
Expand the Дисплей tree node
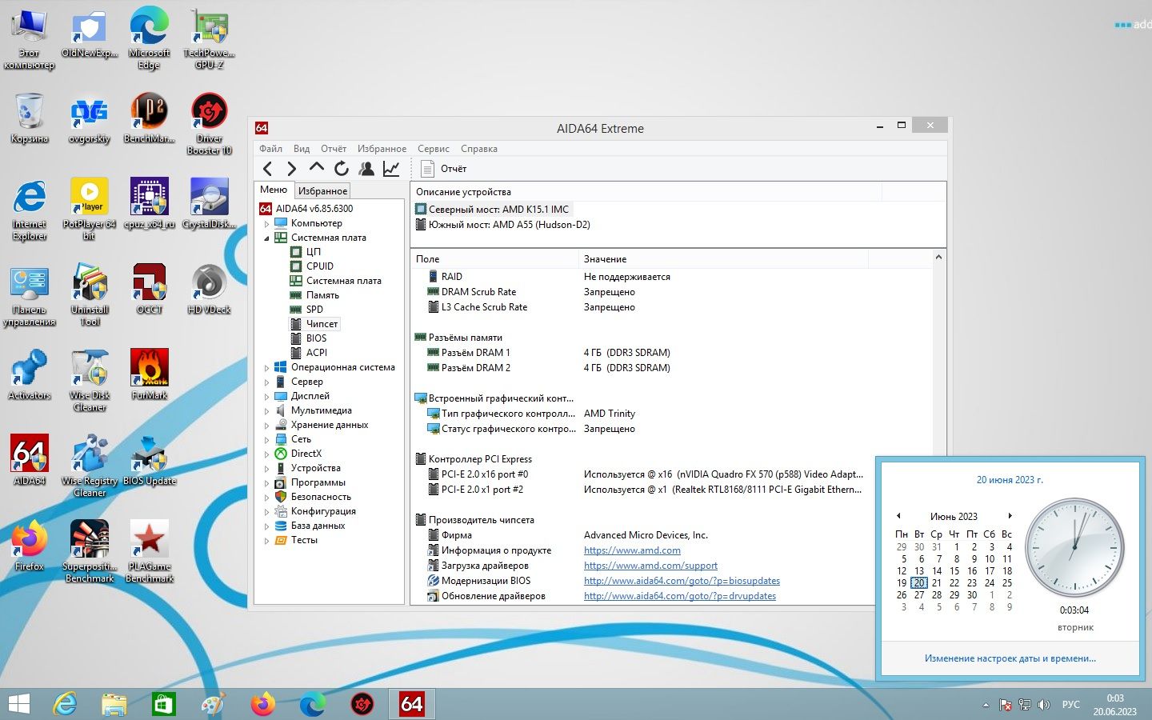267,397
